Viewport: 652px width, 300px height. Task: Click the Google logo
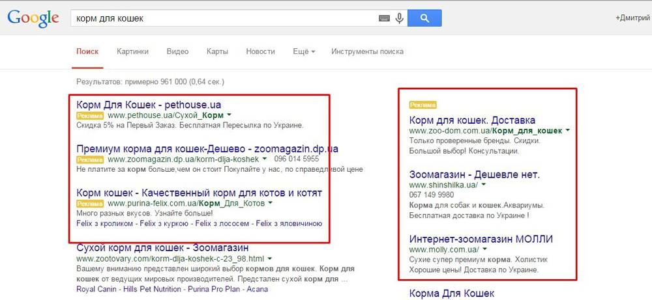click(33, 18)
